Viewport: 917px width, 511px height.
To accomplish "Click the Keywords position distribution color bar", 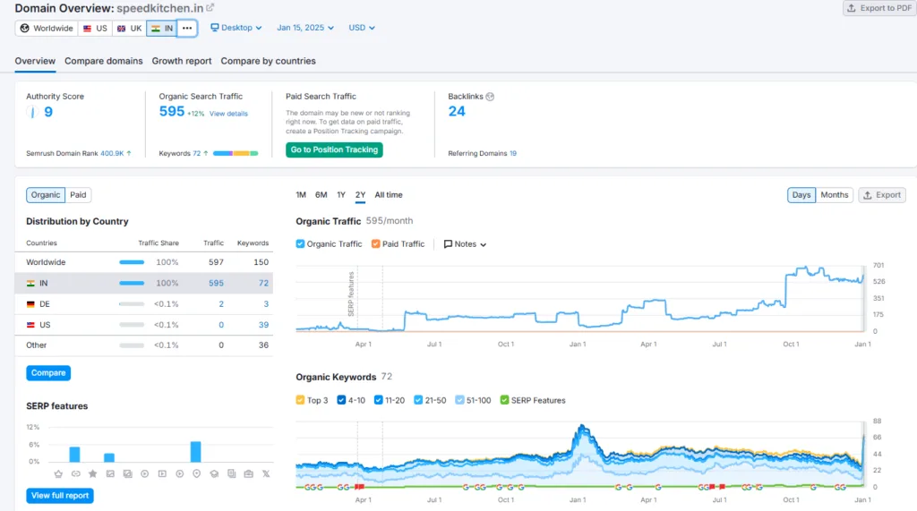I will (236, 153).
